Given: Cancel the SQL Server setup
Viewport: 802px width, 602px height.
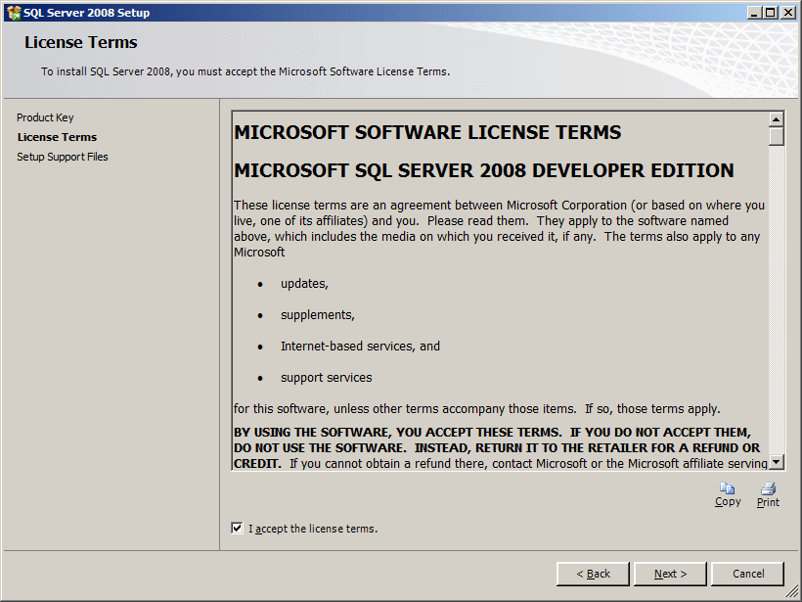Looking at the screenshot, I should tap(748, 574).
